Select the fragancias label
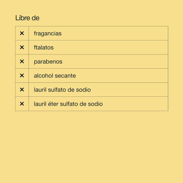This screenshot has width=183, height=183. (48, 33)
